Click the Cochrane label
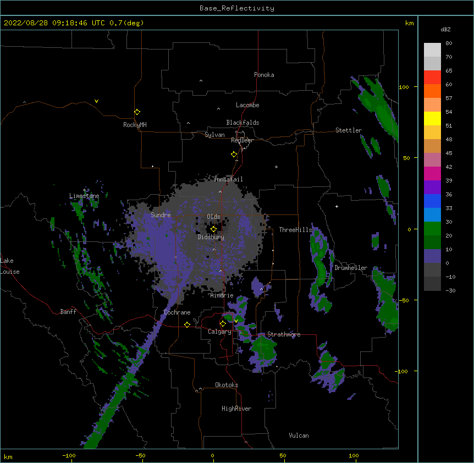 pyautogui.click(x=177, y=312)
